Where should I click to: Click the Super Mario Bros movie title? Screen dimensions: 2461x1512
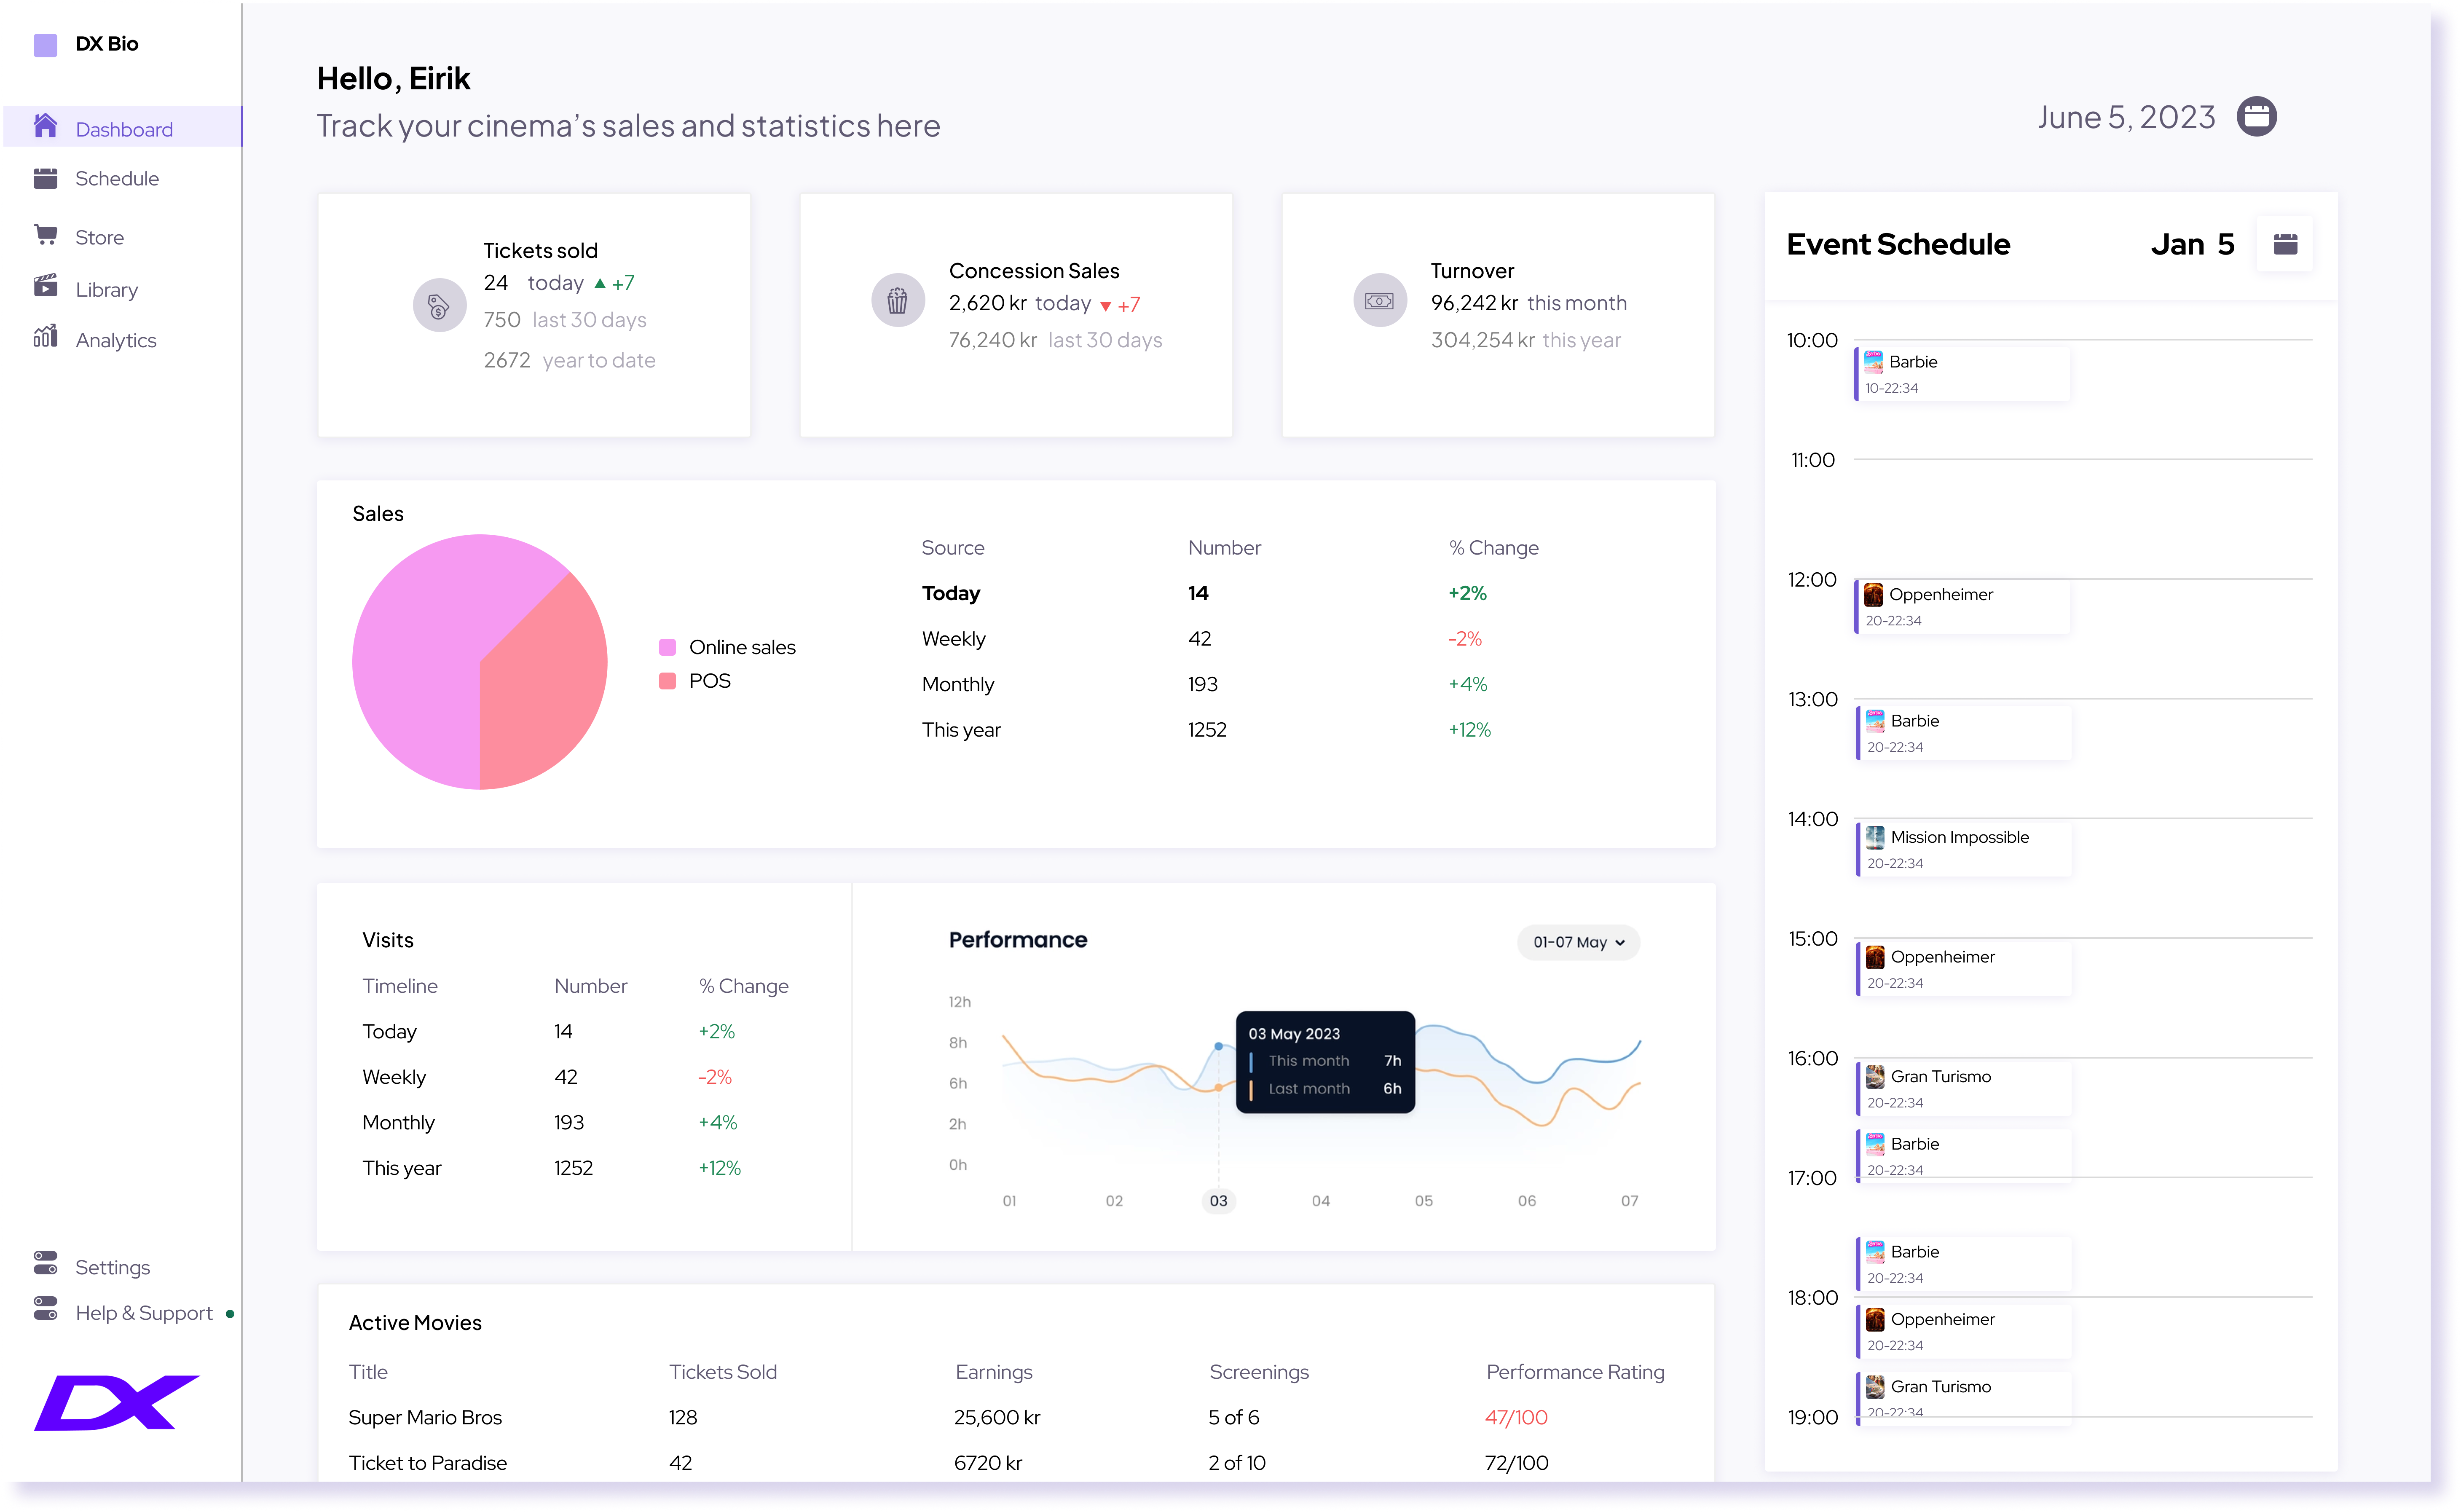tap(425, 1417)
